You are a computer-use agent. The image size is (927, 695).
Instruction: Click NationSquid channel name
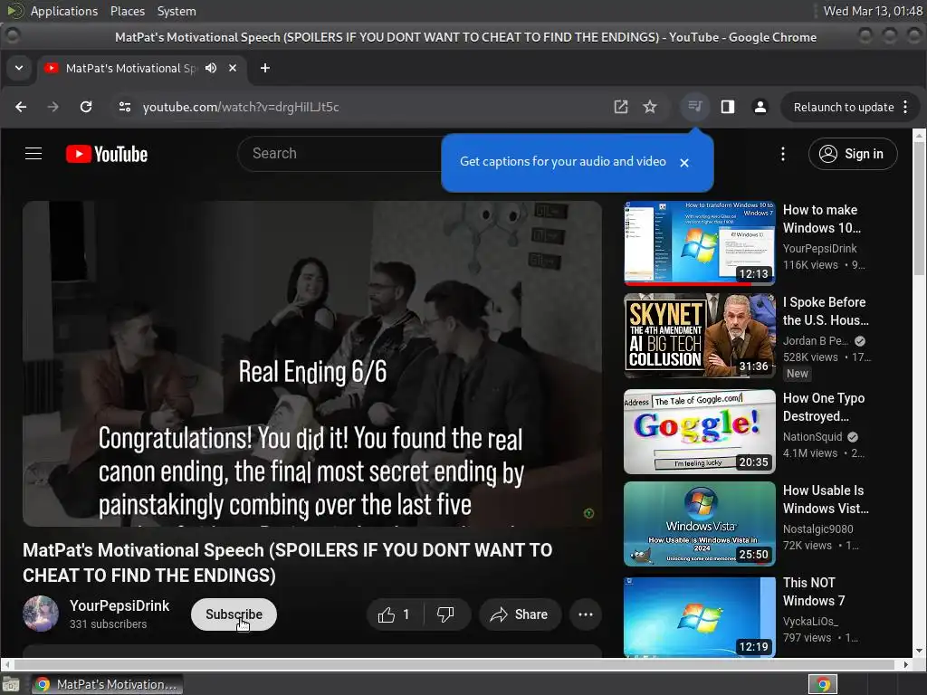tap(812, 437)
